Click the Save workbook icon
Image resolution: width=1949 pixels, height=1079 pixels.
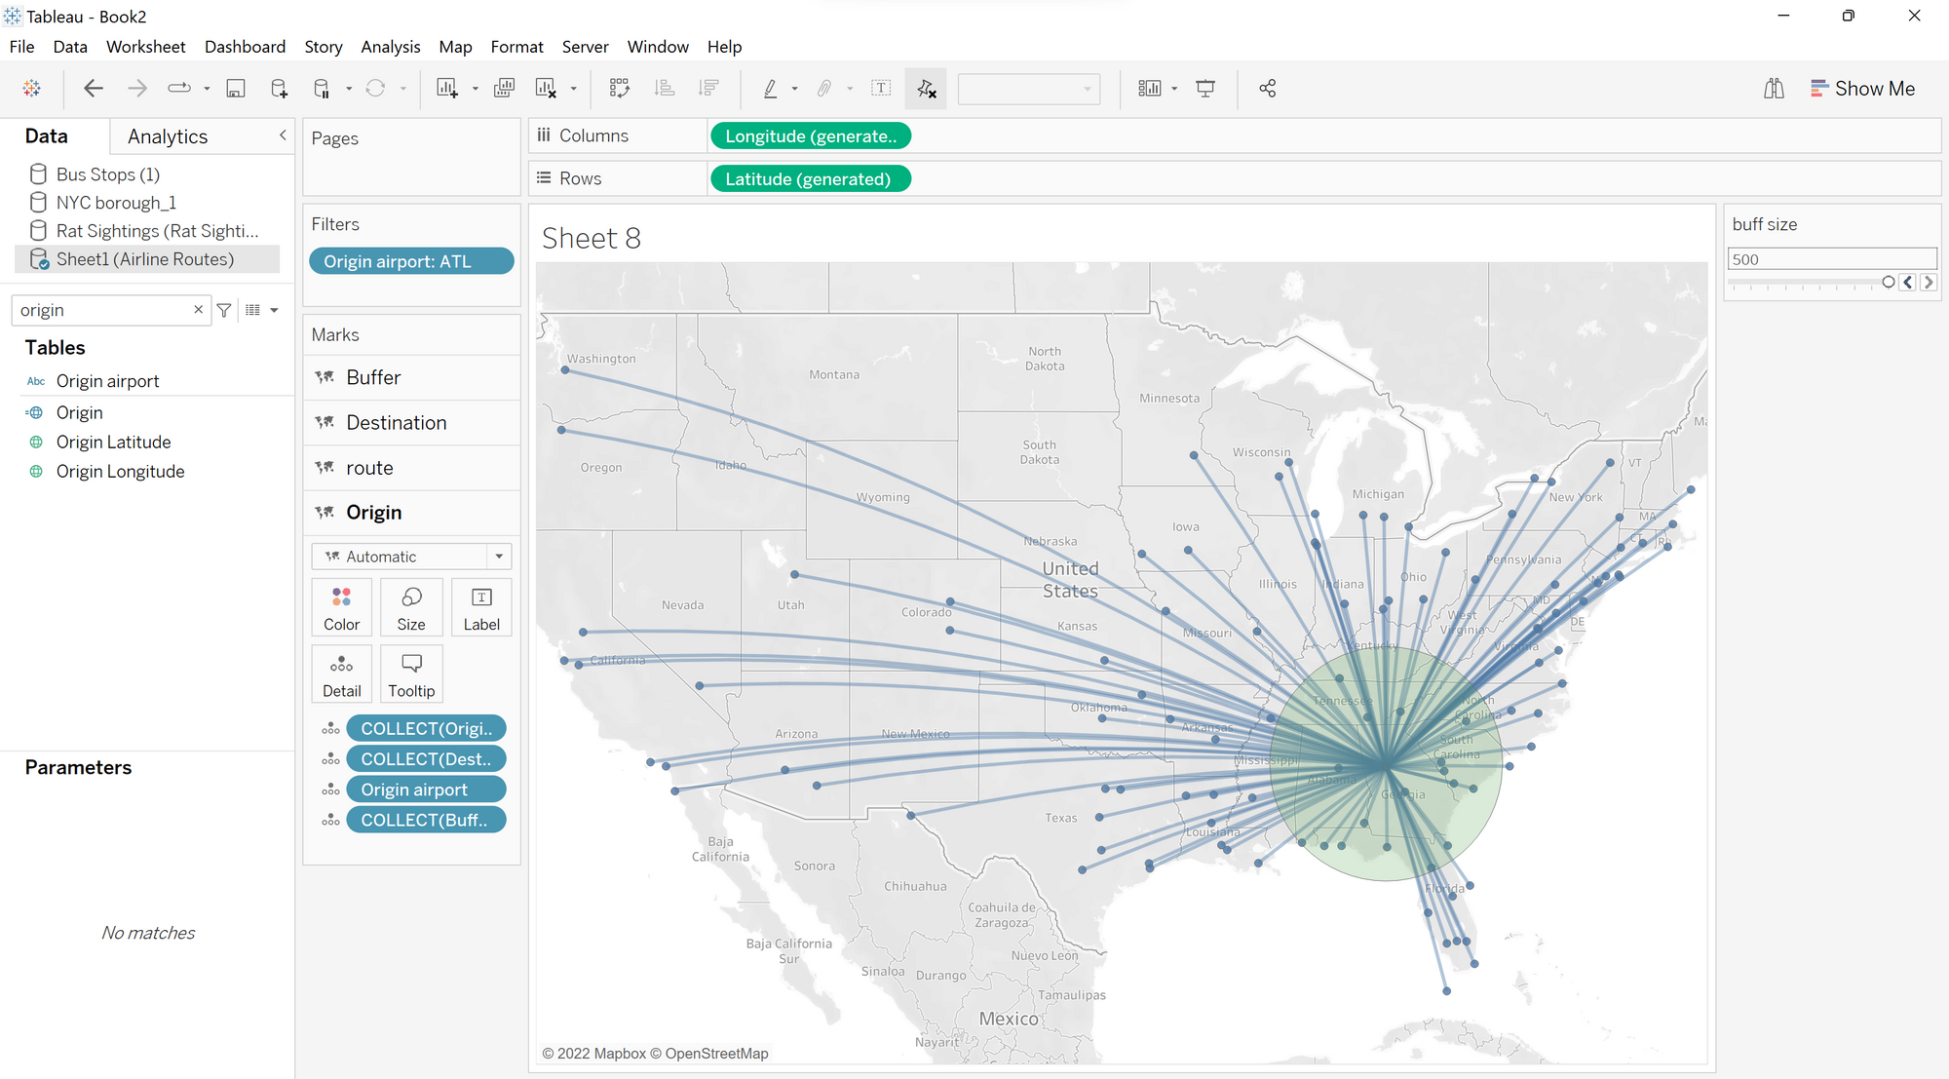[x=235, y=89]
